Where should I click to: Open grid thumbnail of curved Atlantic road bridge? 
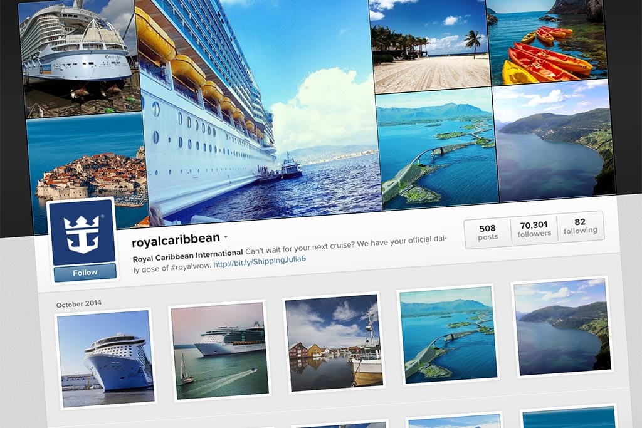pos(448,335)
